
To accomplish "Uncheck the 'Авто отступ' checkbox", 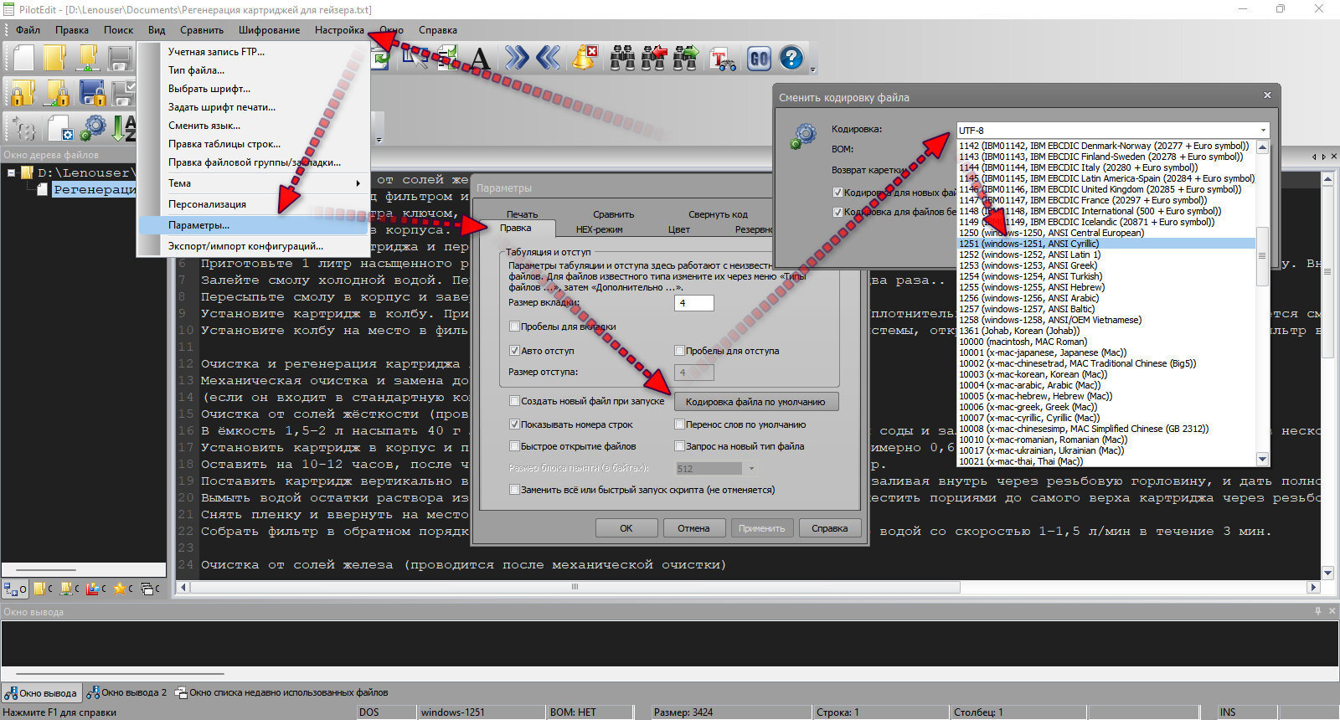I will tap(514, 351).
